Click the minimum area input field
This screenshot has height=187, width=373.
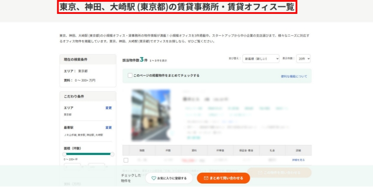(72, 166)
